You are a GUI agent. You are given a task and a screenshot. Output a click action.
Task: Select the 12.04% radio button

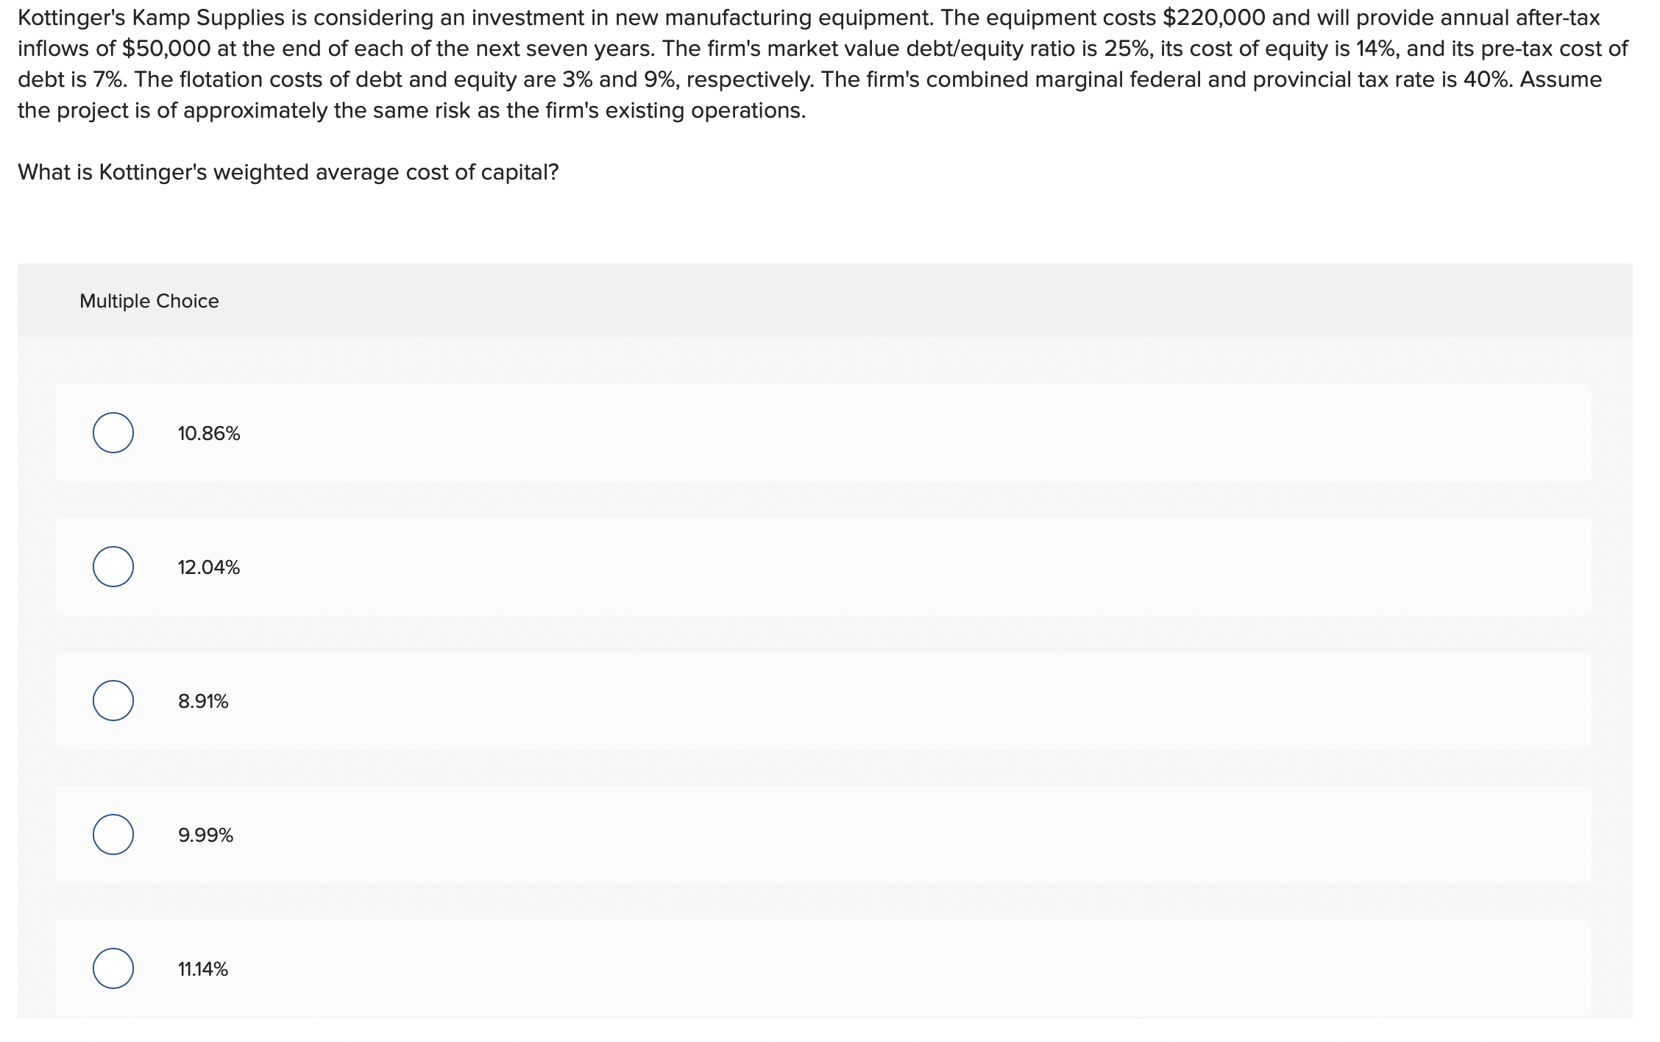click(113, 567)
